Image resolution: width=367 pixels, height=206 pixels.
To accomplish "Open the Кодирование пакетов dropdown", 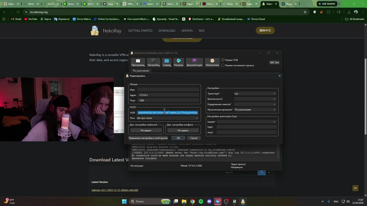I will (x=255, y=104).
